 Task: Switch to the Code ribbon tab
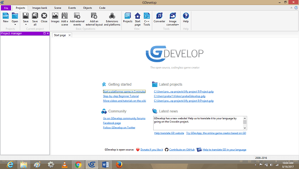pos(102,8)
